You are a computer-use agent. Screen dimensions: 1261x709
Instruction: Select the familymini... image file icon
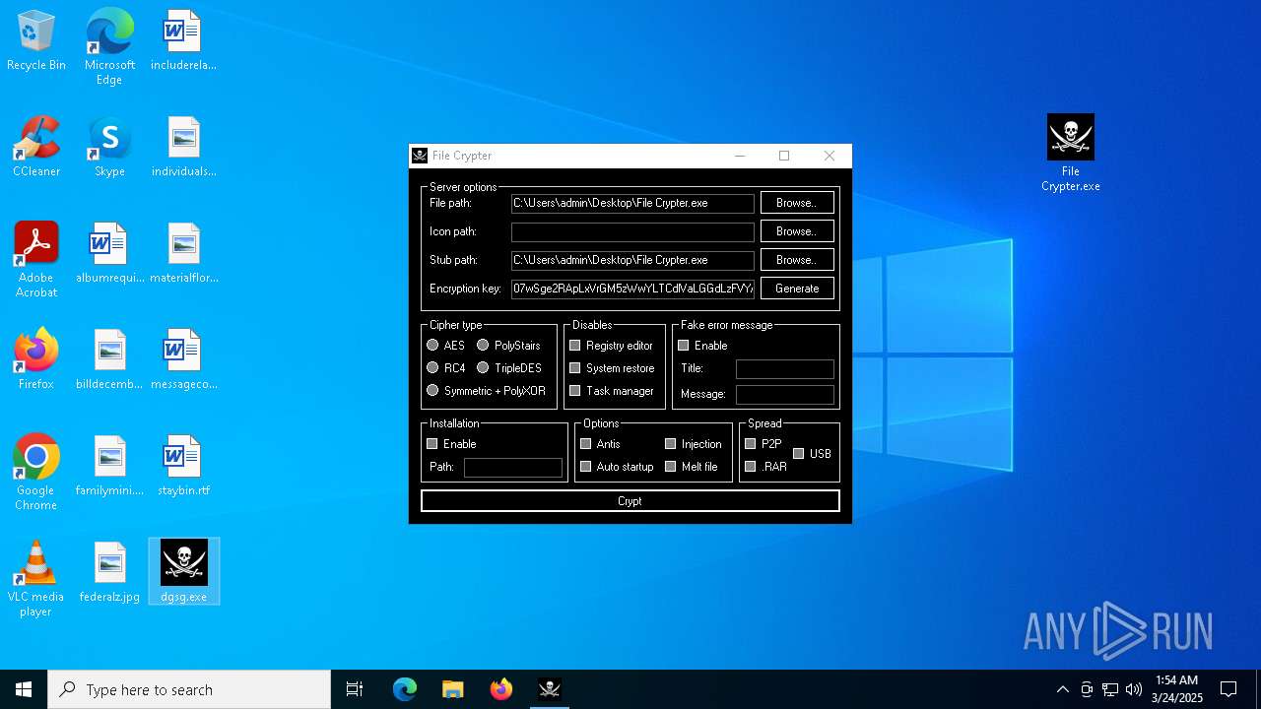pyautogui.click(x=109, y=467)
